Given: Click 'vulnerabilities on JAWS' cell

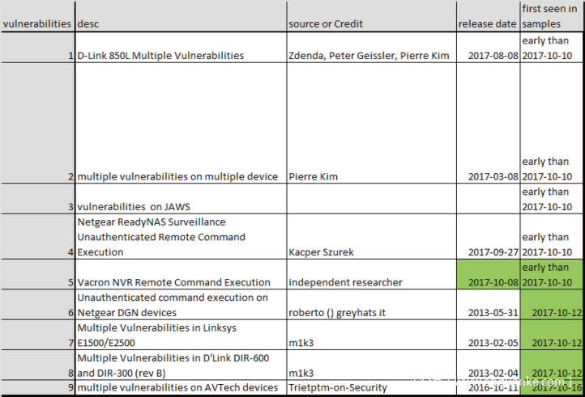Looking at the screenshot, I should 181,199.
